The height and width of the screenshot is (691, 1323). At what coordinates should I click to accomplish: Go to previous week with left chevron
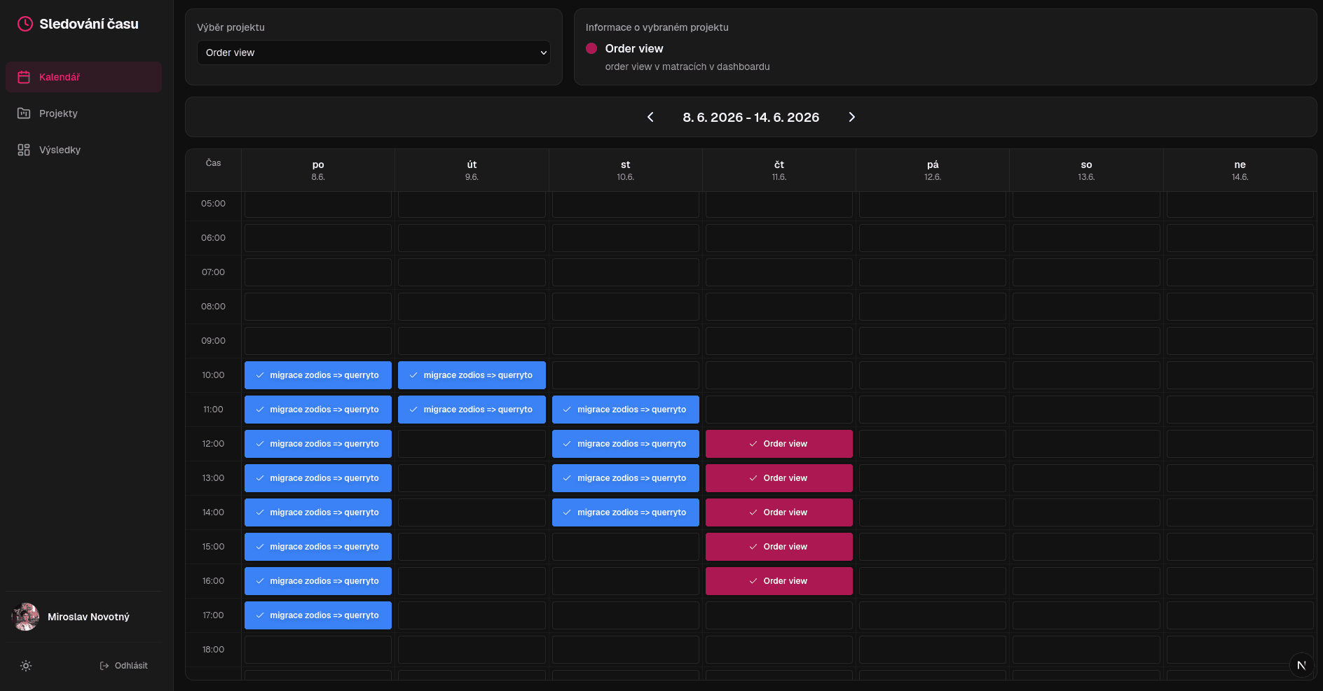click(x=650, y=117)
